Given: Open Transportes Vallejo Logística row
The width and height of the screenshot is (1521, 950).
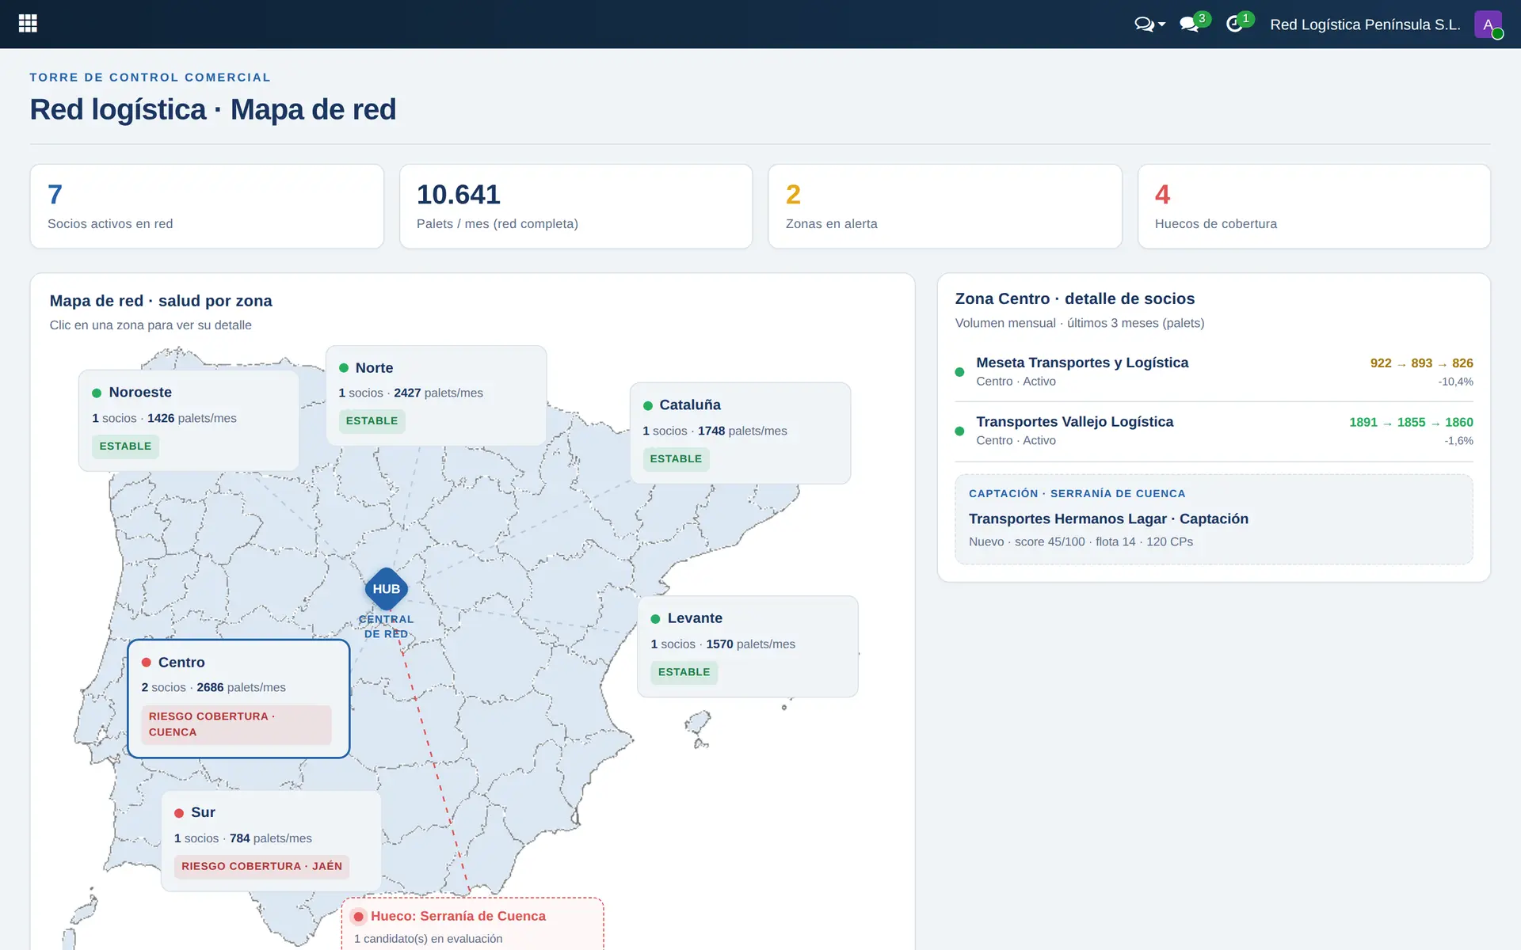Looking at the screenshot, I should pos(1214,431).
